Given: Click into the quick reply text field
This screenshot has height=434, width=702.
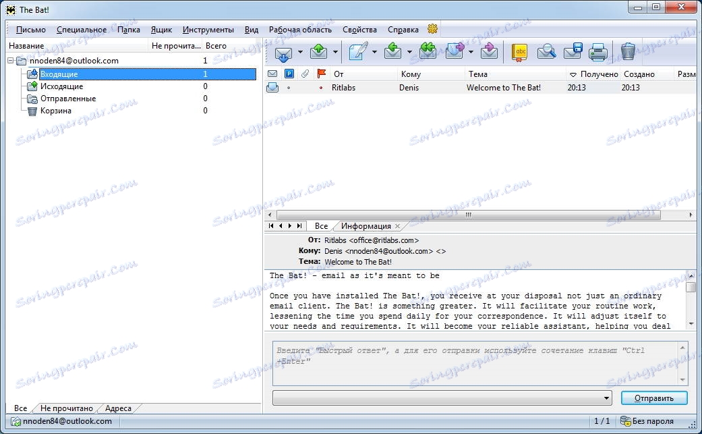Looking at the screenshot, I should point(476,362).
